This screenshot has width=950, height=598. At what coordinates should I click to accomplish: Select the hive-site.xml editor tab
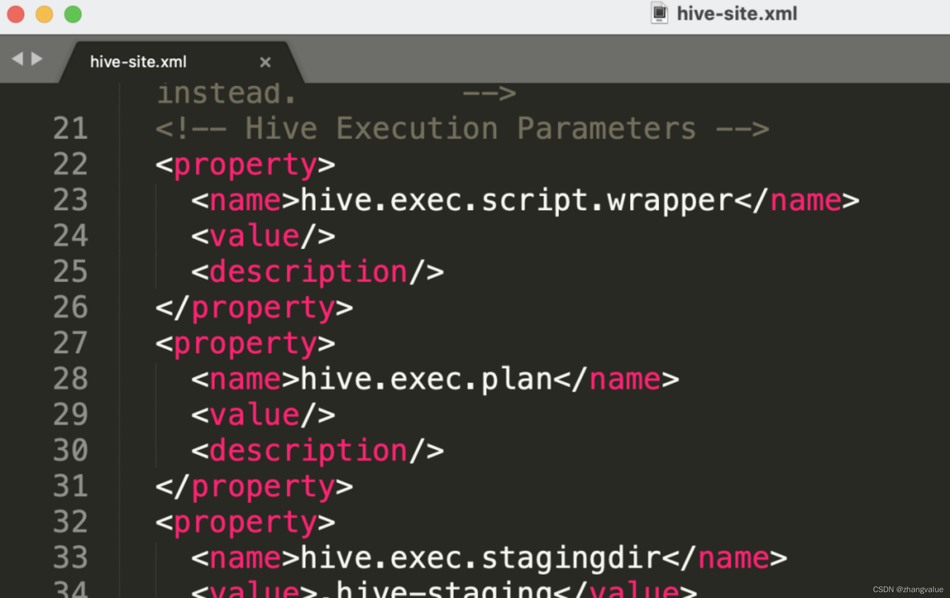tap(138, 62)
